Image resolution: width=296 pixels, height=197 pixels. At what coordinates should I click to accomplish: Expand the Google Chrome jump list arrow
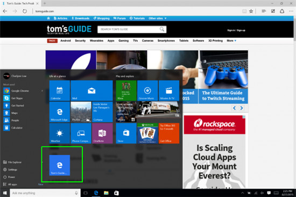[x=42, y=91]
